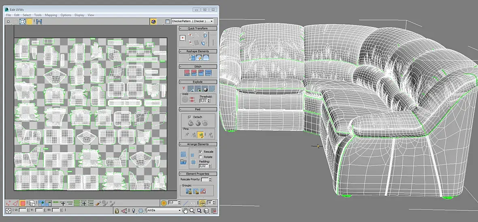Click the last Stitch custom icon
This screenshot has width=478, height=222.
[209, 73]
